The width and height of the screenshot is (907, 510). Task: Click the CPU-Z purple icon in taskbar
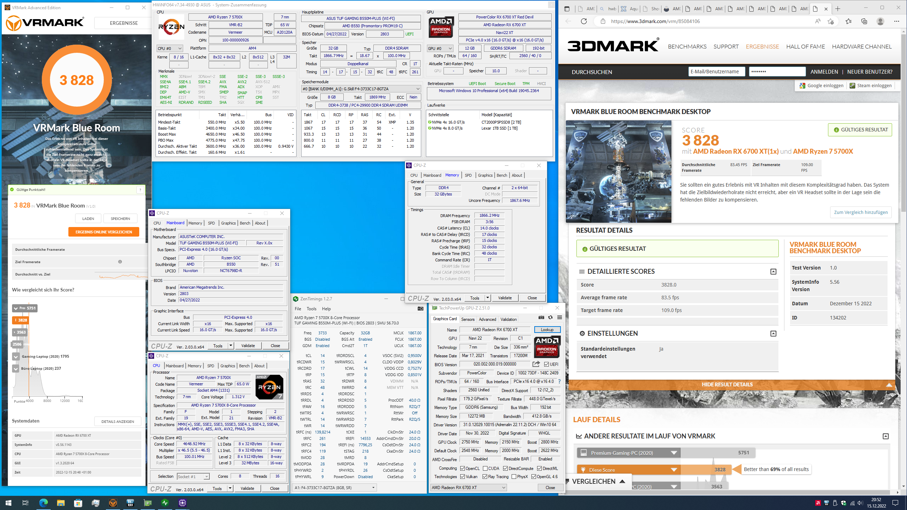pos(182,503)
